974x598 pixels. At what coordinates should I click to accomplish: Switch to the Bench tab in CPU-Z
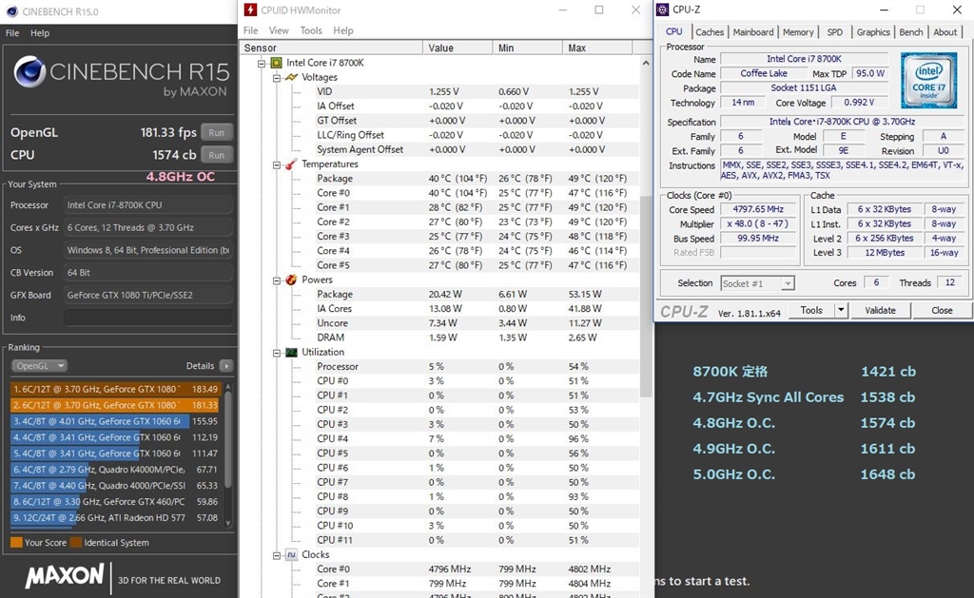click(x=910, y=32)
